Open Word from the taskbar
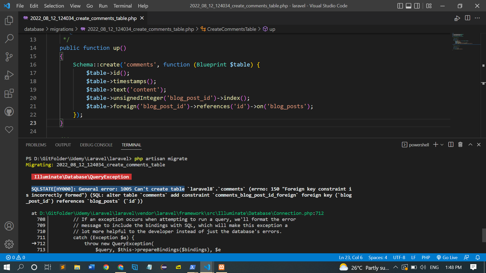 (92, 267)
